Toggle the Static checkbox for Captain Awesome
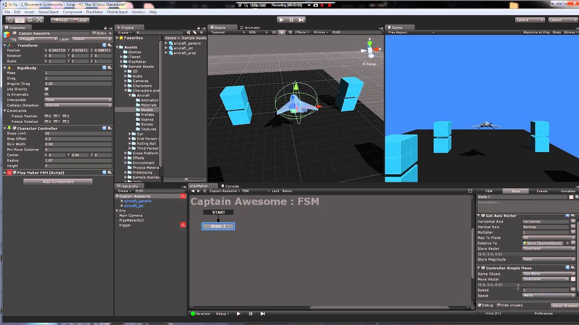 [x=94, y=33]
